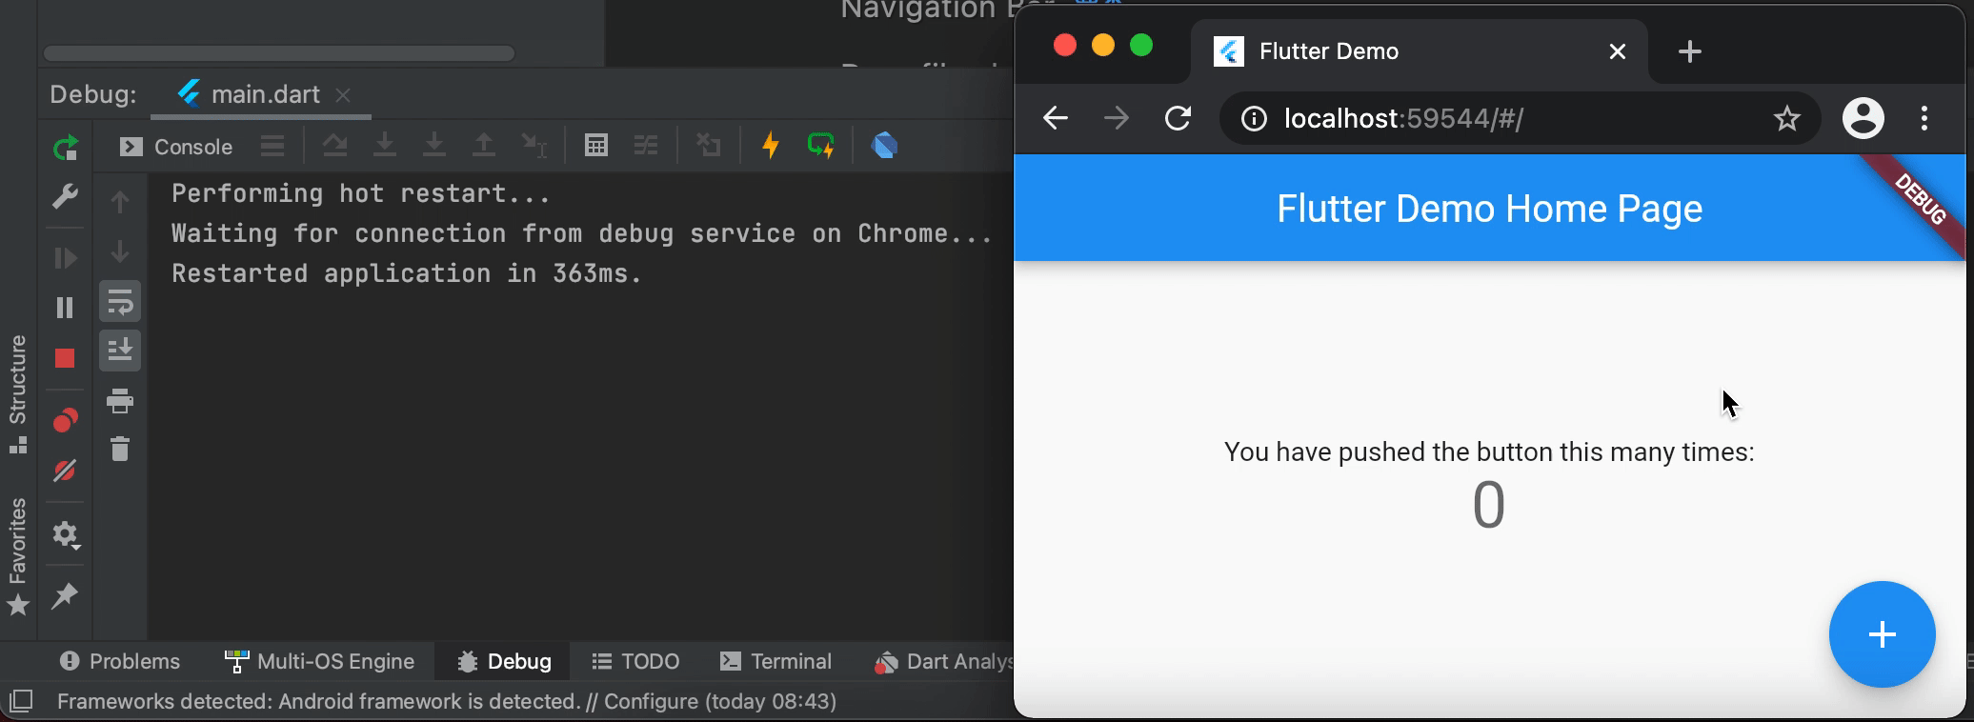Screen dimensions: 1974x722
Task: Reload the localhost page in Chrome
Action: click(1178, 118)
